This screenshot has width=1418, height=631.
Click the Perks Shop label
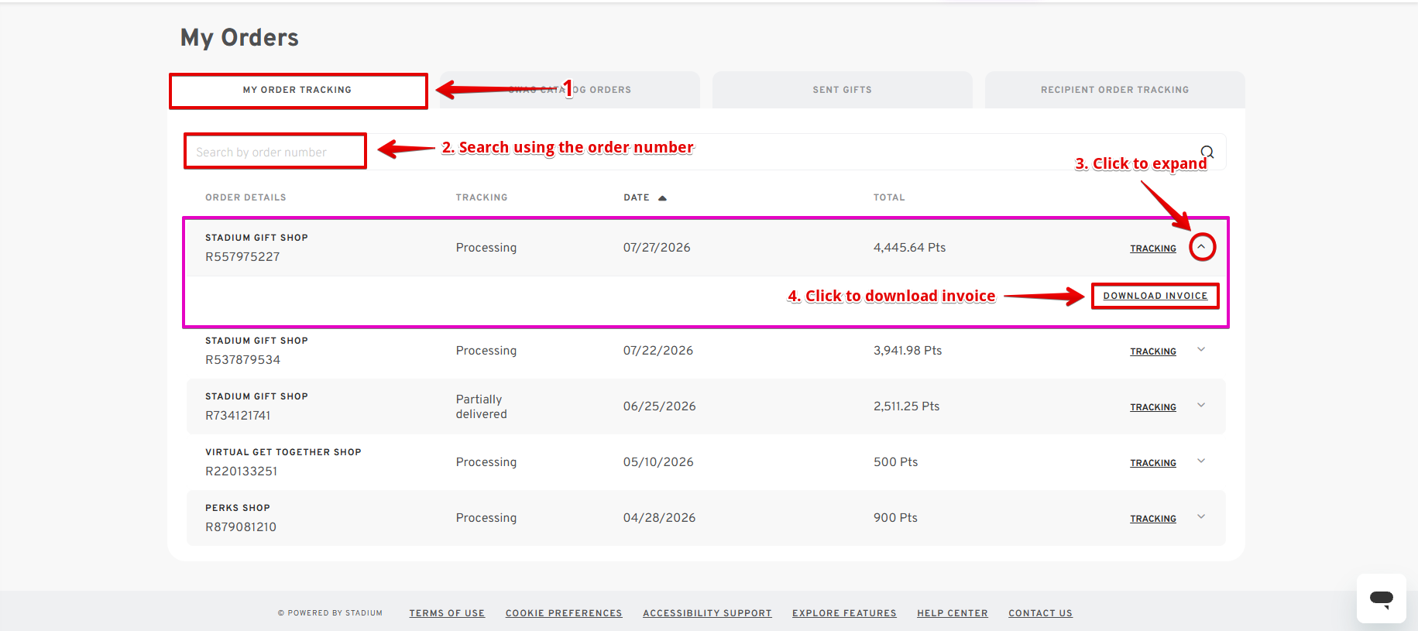(x=238, y=508)
